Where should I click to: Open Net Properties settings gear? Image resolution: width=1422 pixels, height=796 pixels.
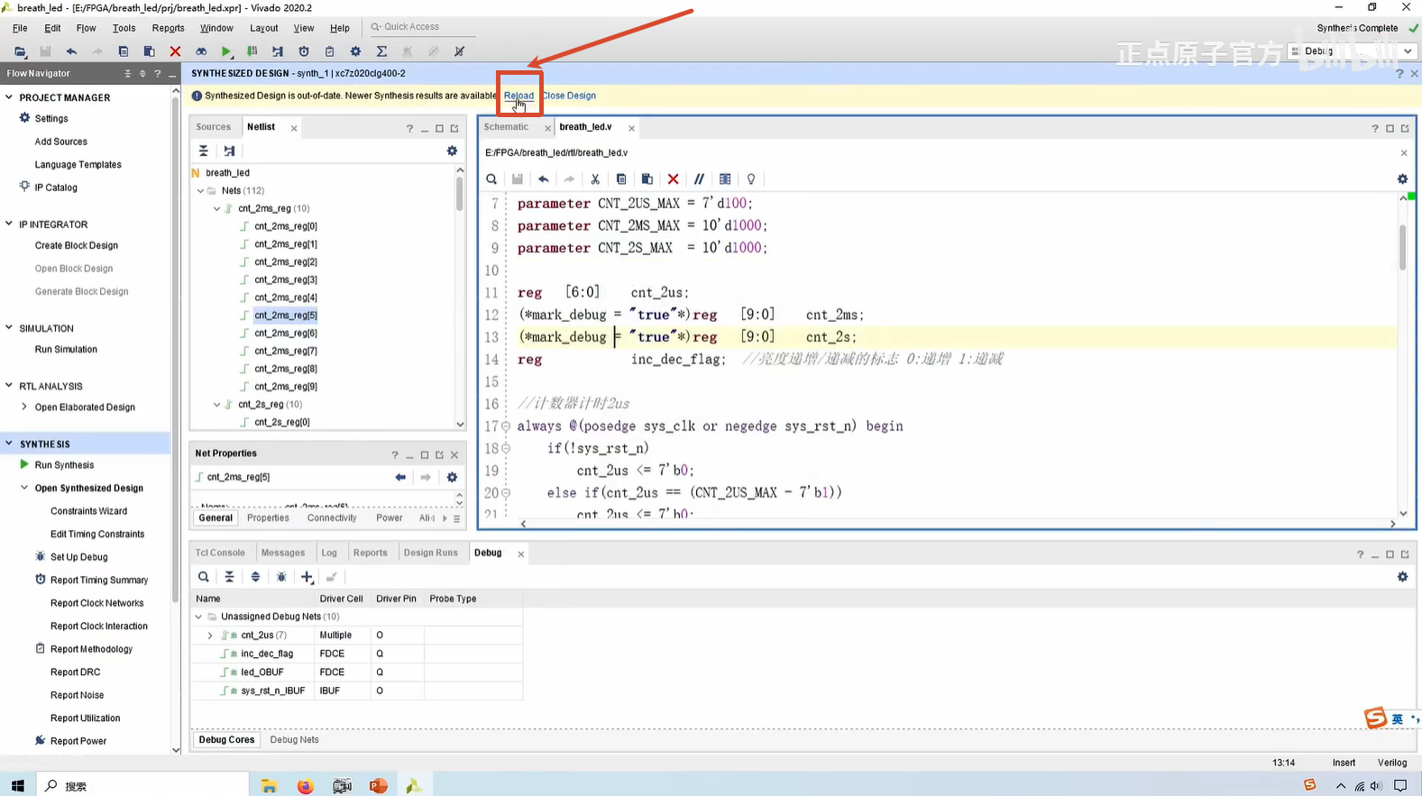(x=452, y=477)
